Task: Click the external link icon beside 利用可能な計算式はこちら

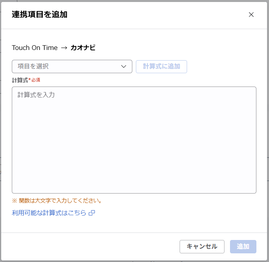Action: [92, 213]
